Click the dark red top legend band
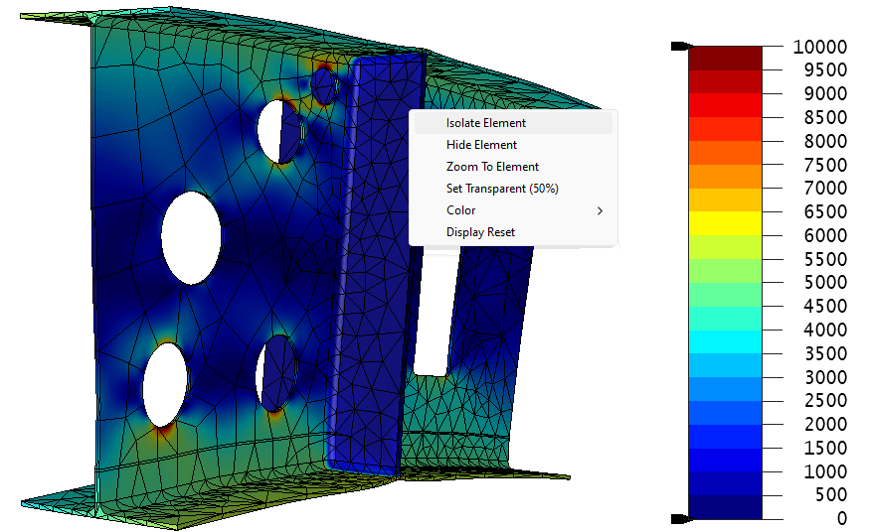The width and height of the screenshot is (870, 532). [x=725, y=58]
